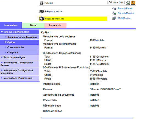
Task: Open Compteur in the sidebar
Action: point(20,52)
